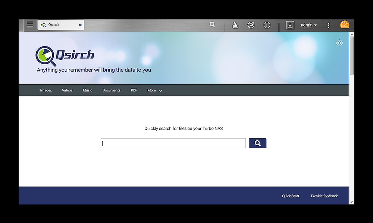Expand the admin account dropdown
Screen dimensions: 373x223
pos(308,25)
